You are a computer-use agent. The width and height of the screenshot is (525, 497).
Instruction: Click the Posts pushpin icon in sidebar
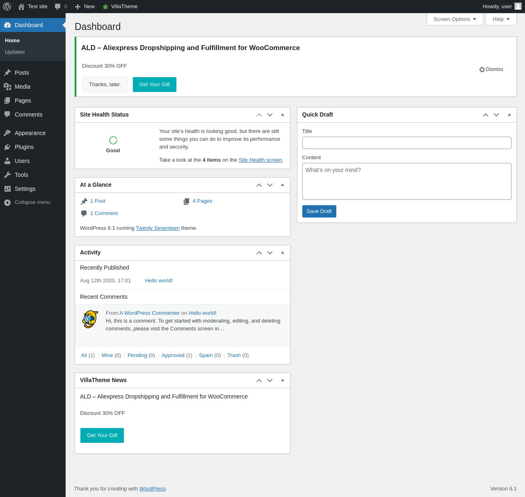7,73
